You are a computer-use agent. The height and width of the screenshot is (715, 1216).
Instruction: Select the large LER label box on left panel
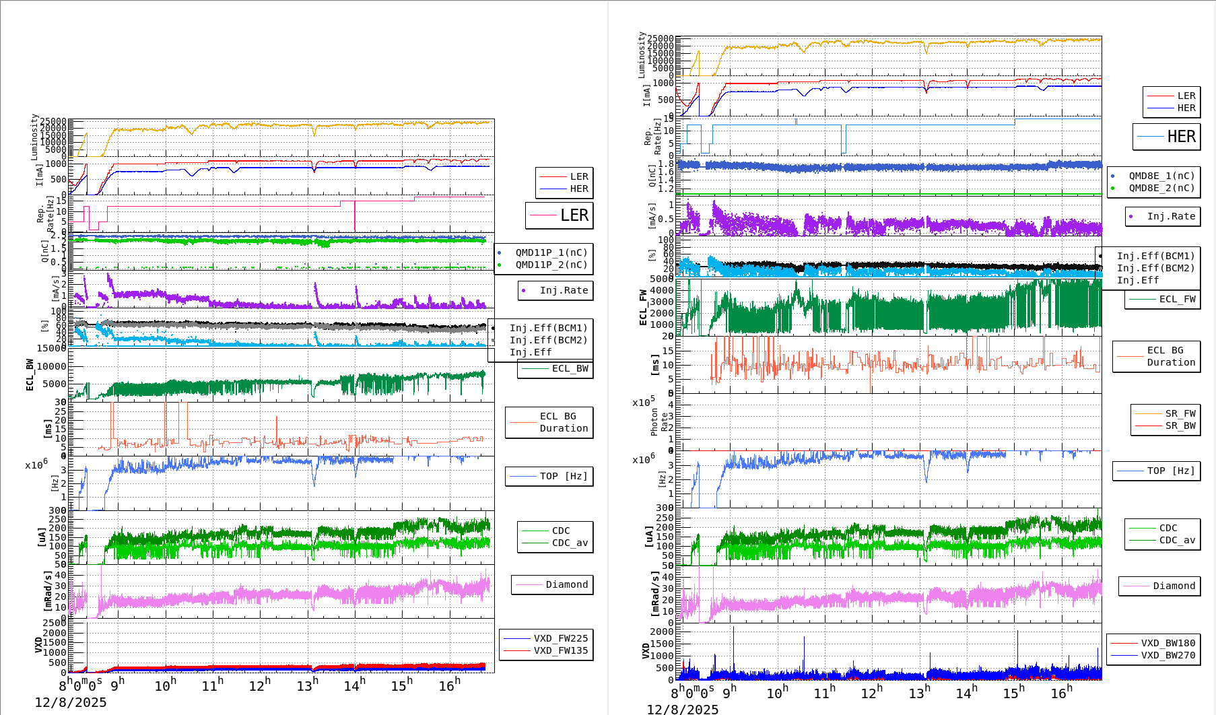click(559, 215)
